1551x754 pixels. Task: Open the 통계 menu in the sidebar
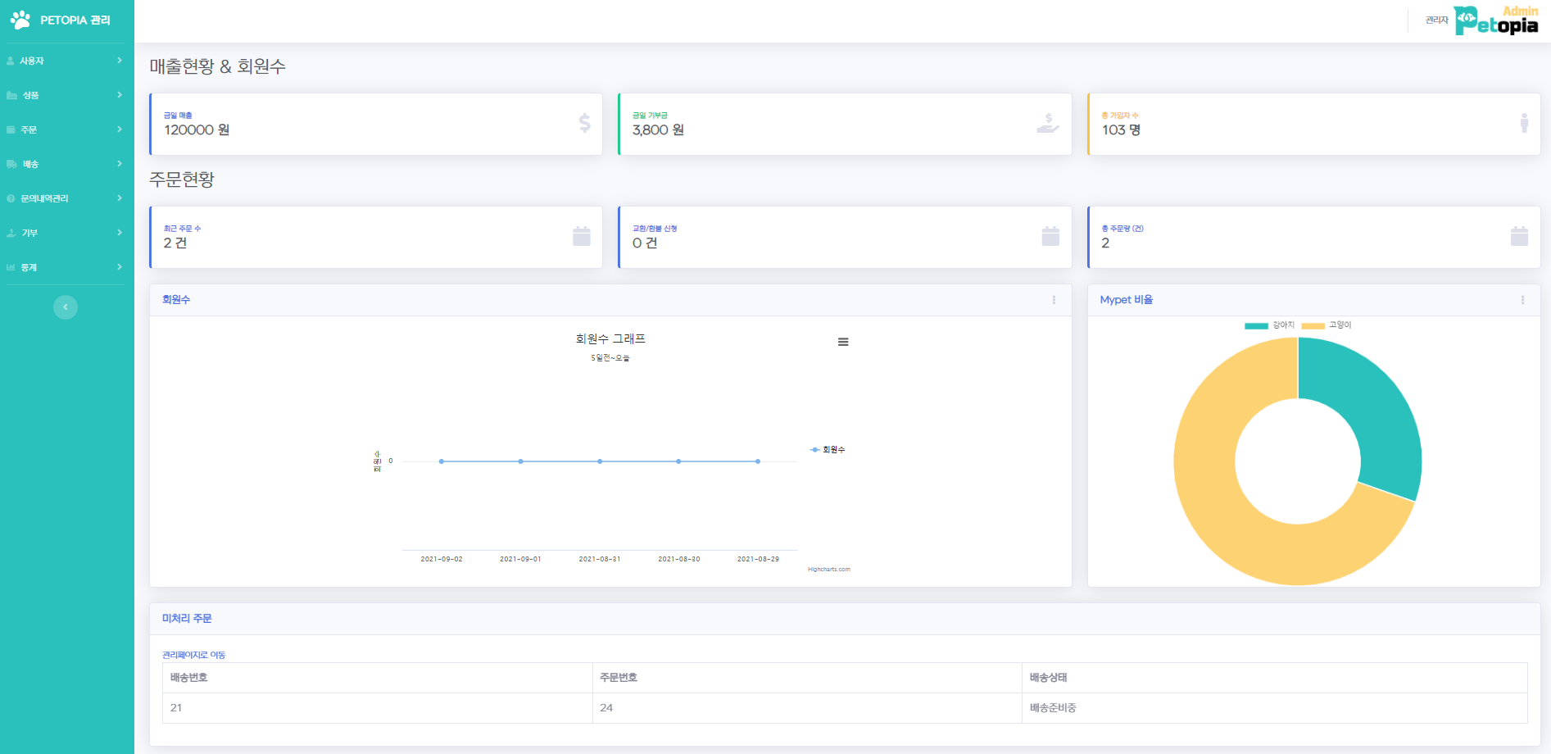click(x=29, y=267)
